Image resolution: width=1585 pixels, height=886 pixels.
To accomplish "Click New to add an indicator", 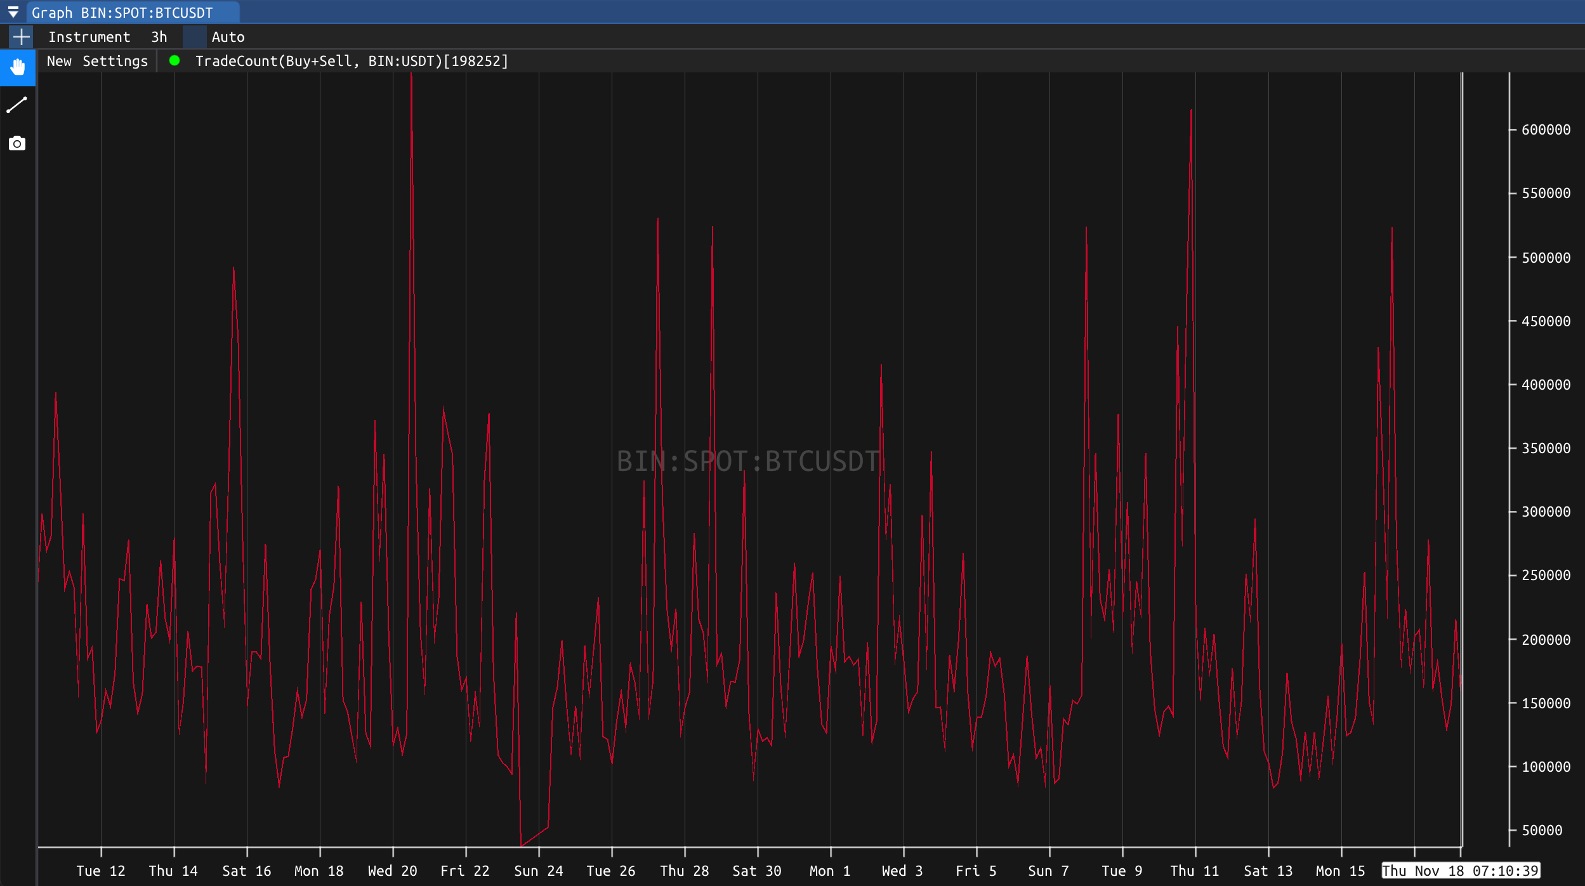I will 59,61.
